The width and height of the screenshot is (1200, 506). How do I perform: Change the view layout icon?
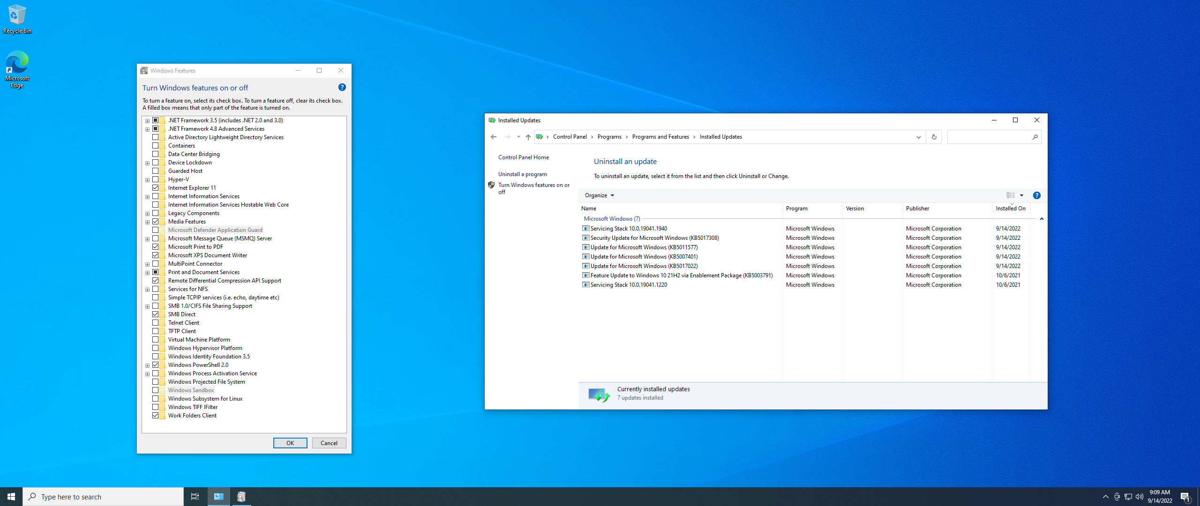(1011, 195)
